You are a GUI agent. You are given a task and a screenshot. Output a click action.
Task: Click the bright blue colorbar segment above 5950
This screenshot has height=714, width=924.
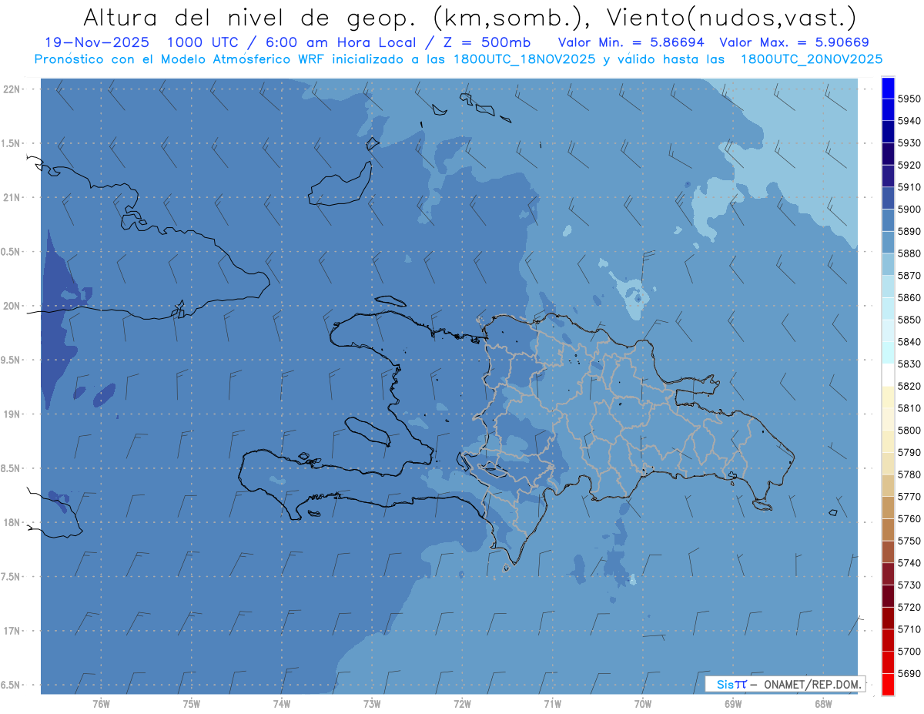coord(888,88)
